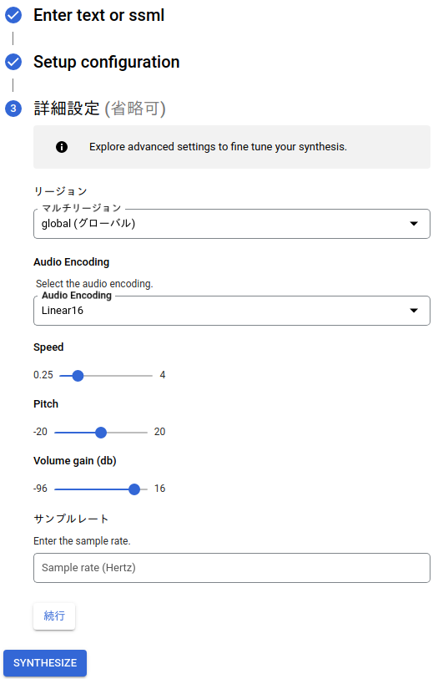This screenshot has height=679, width=433.
Task: Click the Volume gain slider handle
Action: coord(134,489)
